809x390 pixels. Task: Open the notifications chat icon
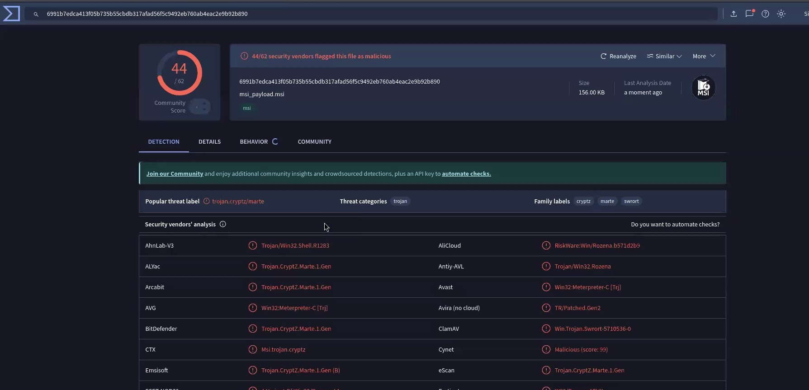point(749,14)
